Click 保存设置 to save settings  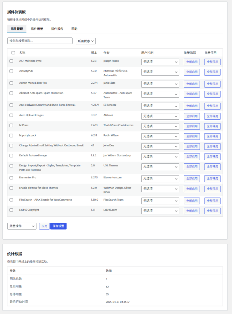coord(58,226)
